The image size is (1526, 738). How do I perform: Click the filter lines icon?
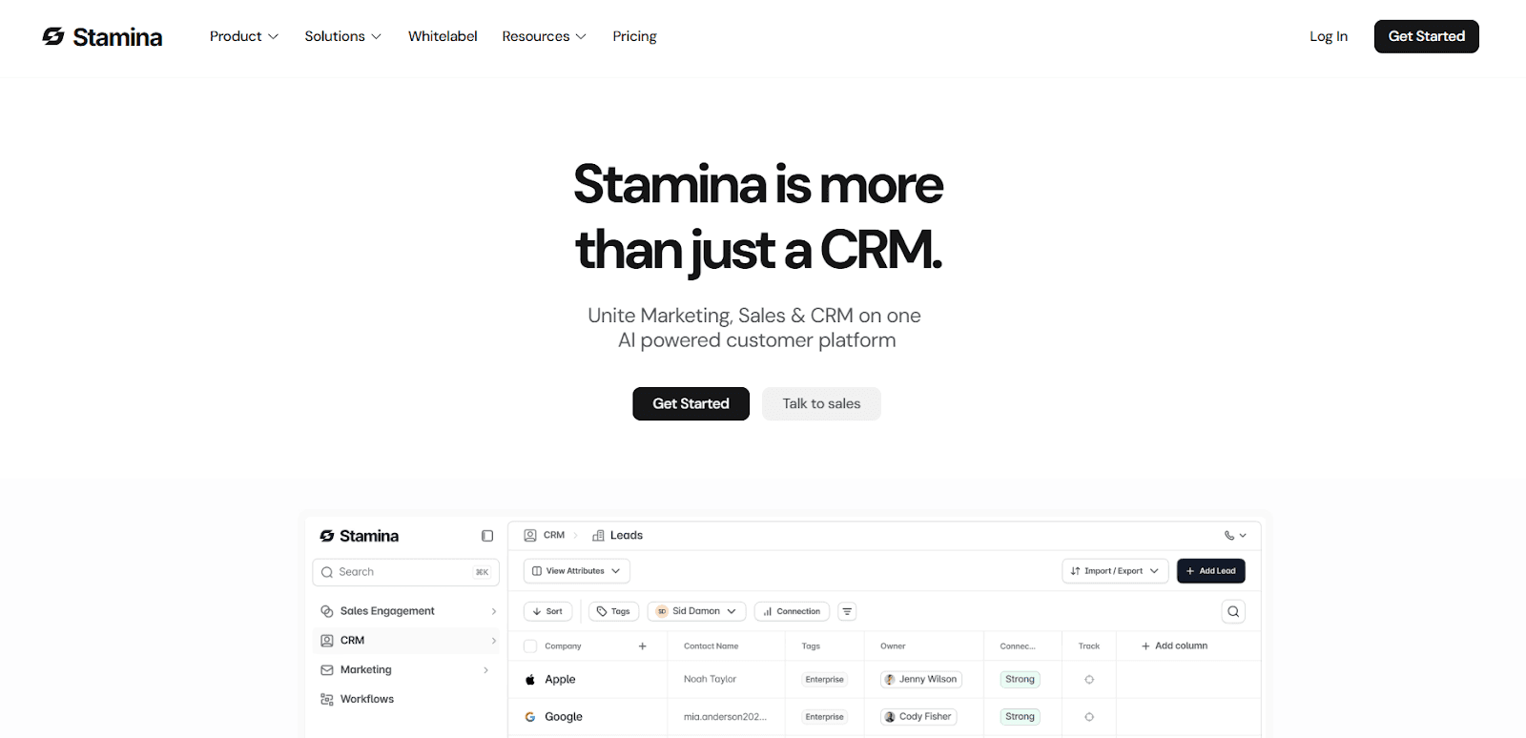pyautogui.click(x=847, y=611)
